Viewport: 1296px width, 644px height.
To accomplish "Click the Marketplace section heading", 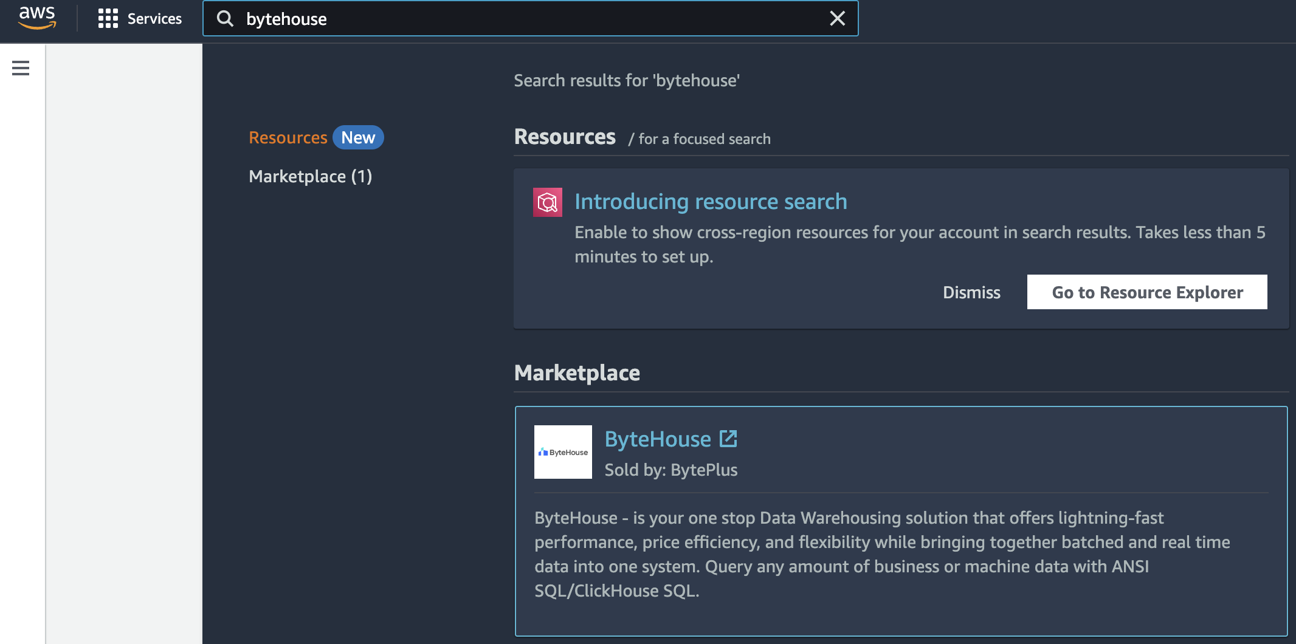I will (577, 372).
